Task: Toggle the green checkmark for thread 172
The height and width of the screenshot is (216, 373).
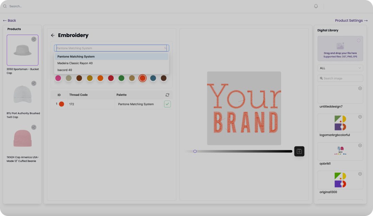Action: 167,104
